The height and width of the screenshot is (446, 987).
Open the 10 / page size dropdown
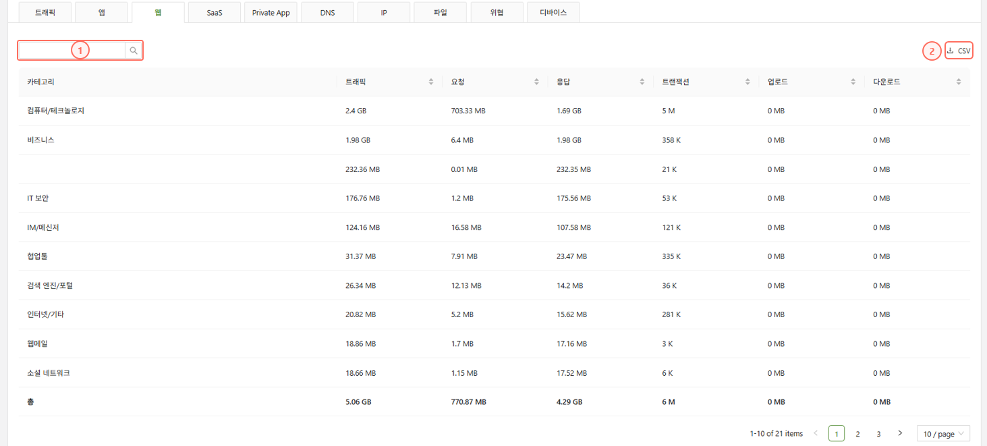(943, 433)
